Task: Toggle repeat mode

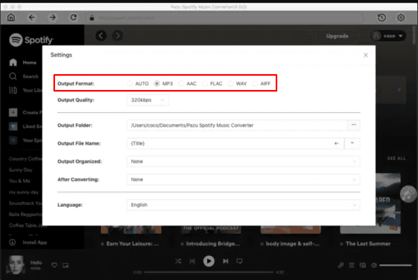Action: click(x=239, y=261)
